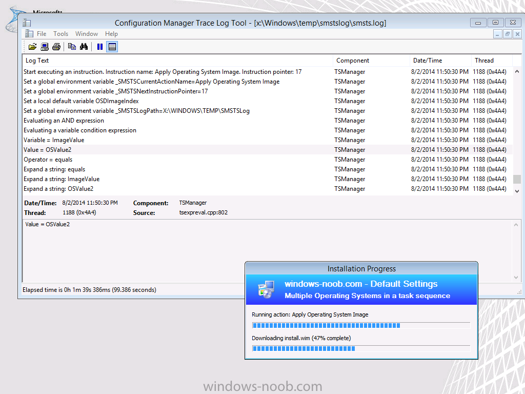Click the 'Value = OSValue2' details text box
Image resolution: width=525 pixels, height=394 pixels.
(x=267, y=250)
